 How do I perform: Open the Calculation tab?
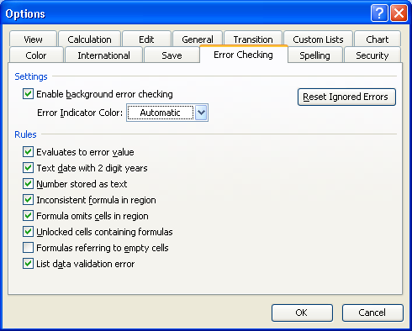(x=89, y=39)
